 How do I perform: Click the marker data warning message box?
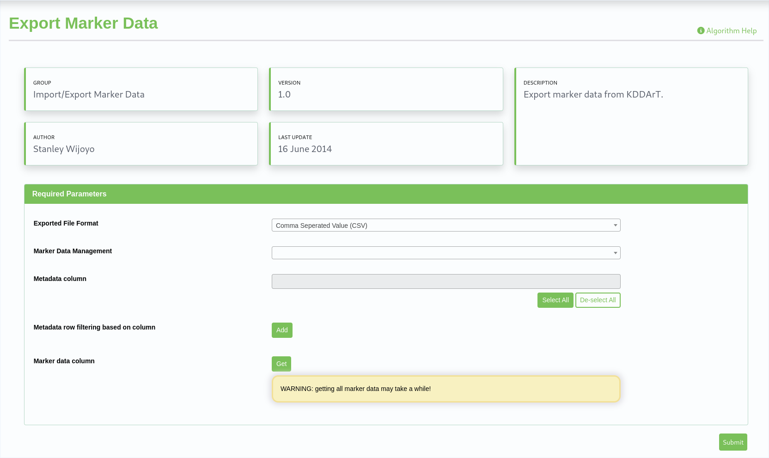pyautogui.click(x=446, y=389)
